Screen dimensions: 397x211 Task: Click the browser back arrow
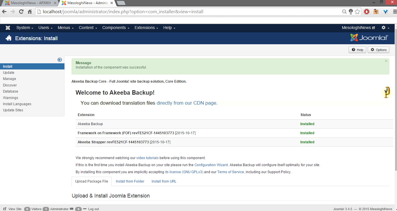tap(4, 12)
